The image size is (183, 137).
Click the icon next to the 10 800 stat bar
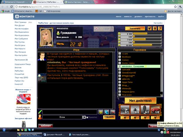click(119, 45)
